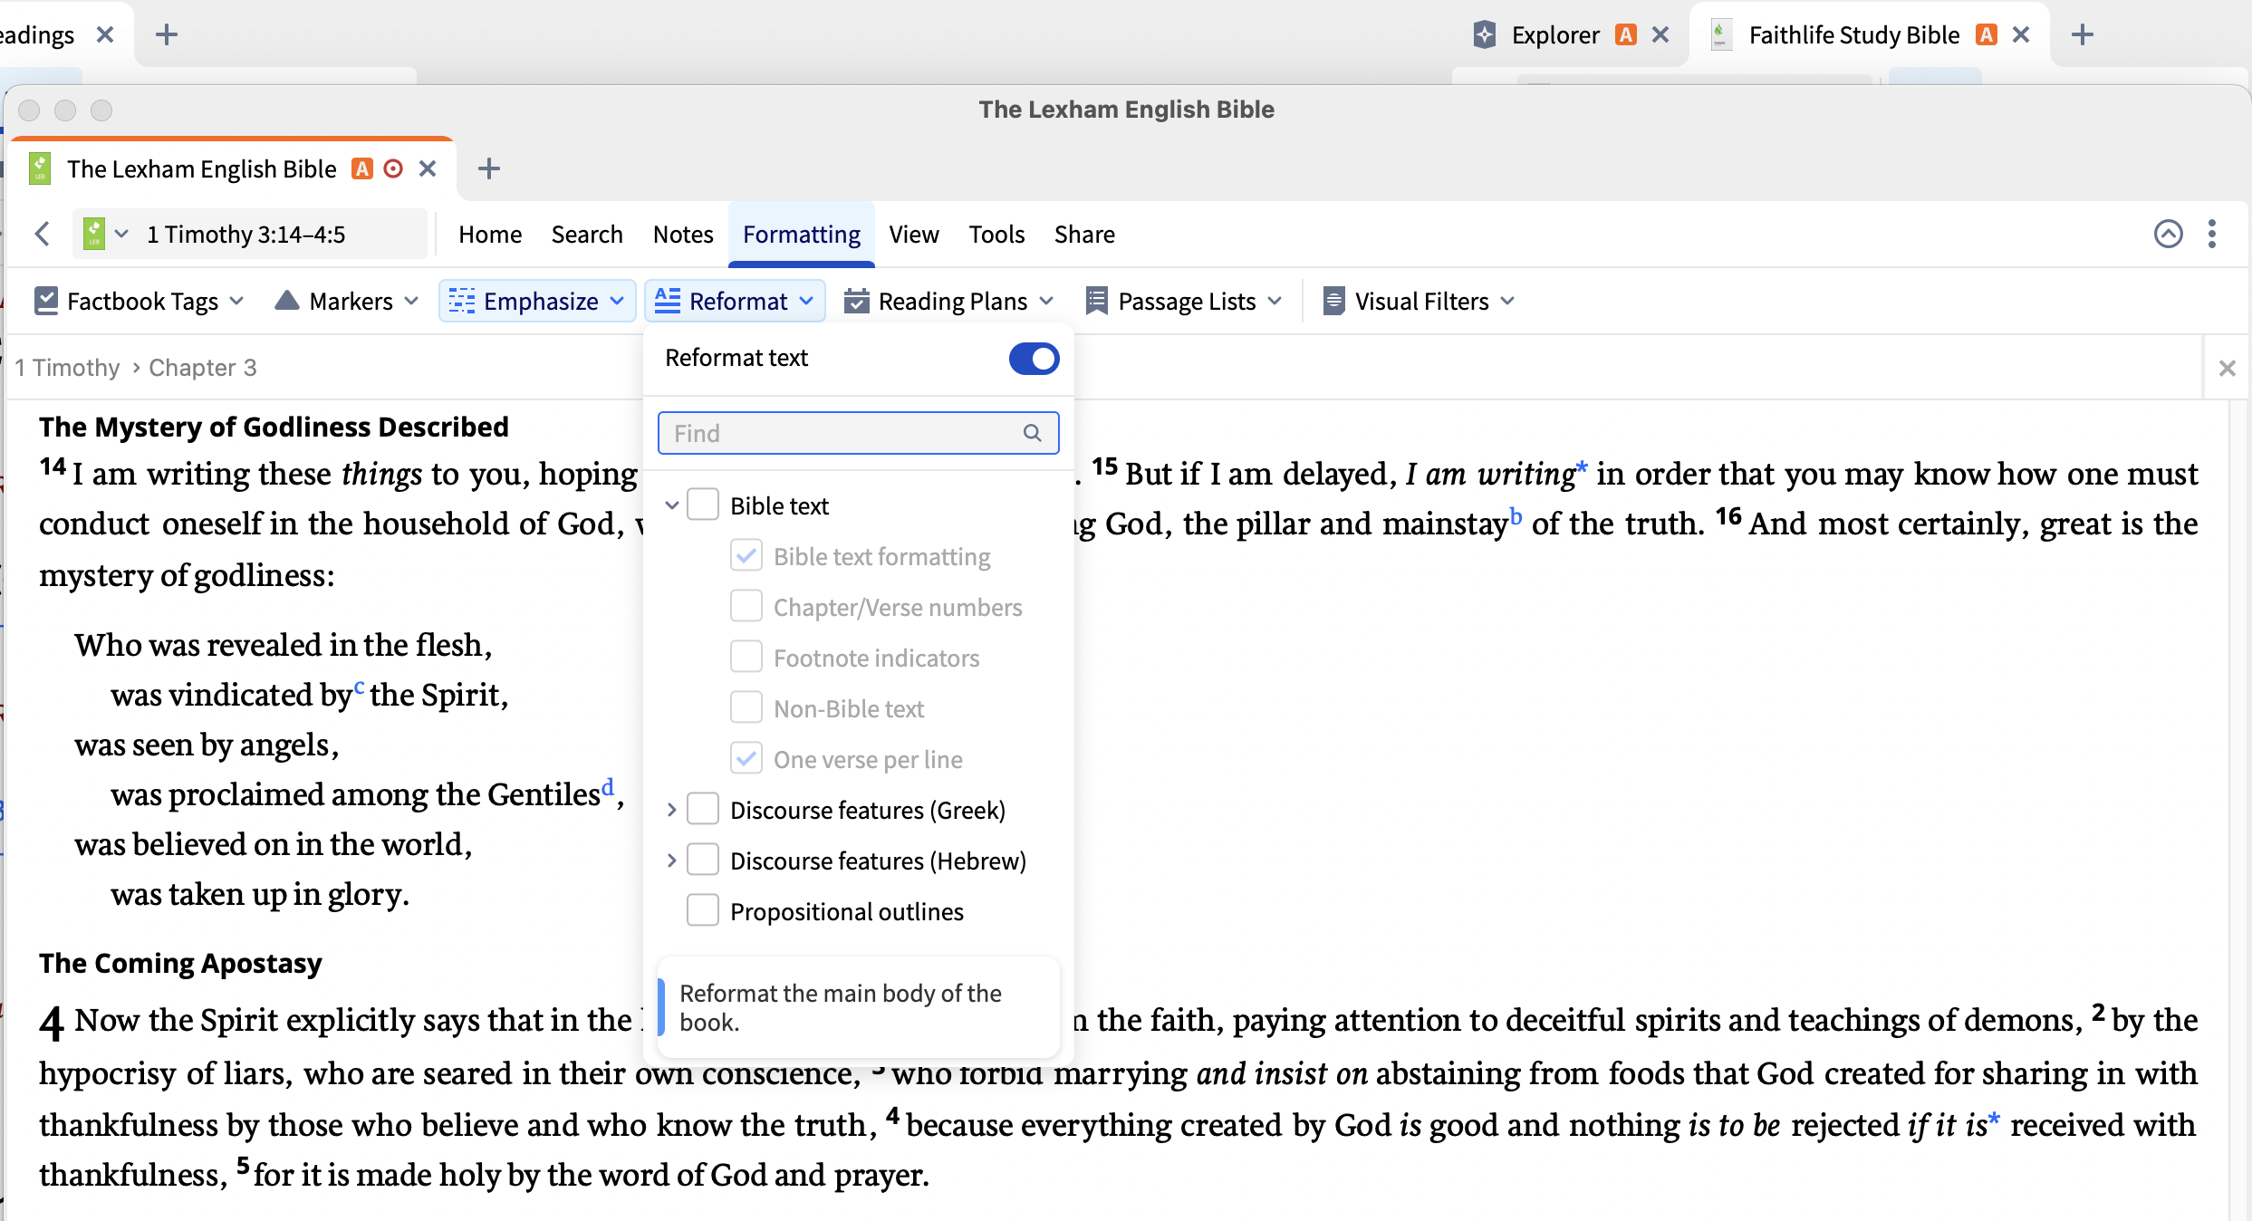Image resolution: width=2252 pixels, height=1221 pixels.
Task: Open the Faithlife Study Bible tab
Action: point(1853,35)
